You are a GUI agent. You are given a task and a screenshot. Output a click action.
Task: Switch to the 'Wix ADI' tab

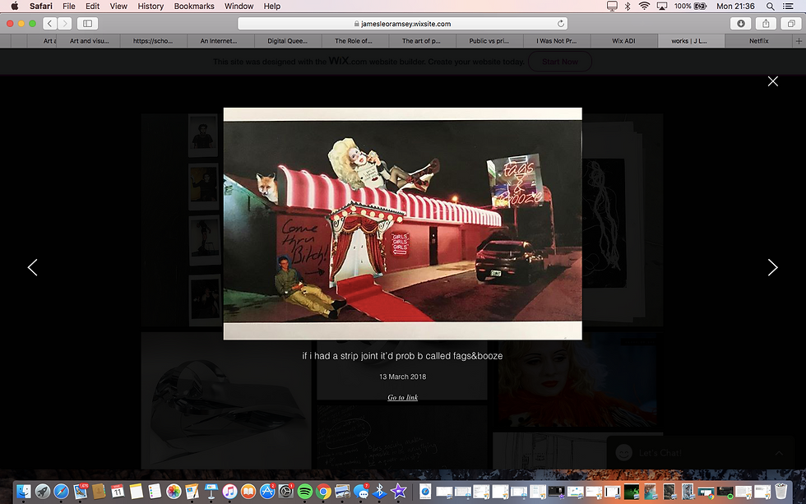[623, 41]
